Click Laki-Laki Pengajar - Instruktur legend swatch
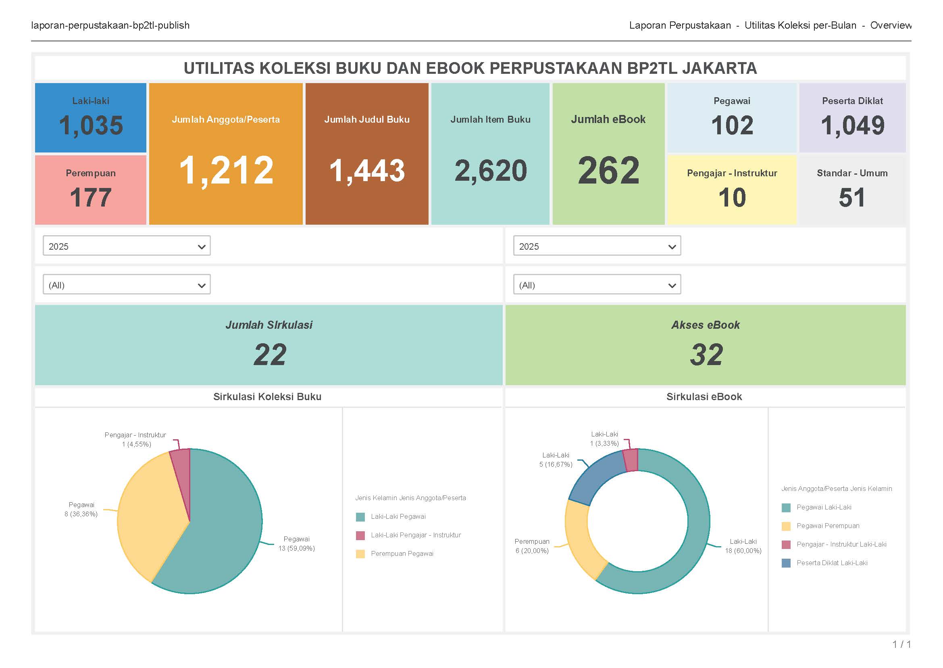 (x=360, y=536)
